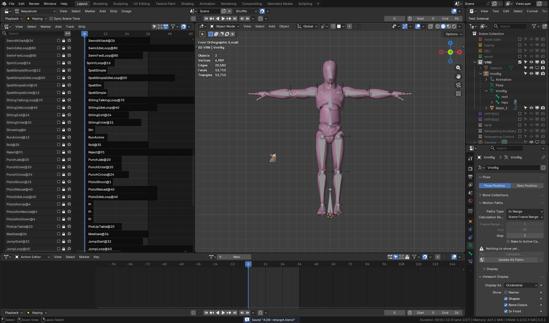The image size is (549, 323).
Task: Expand the hips bone in outliner
Action: pyautogui.click(x=492, y=102)
